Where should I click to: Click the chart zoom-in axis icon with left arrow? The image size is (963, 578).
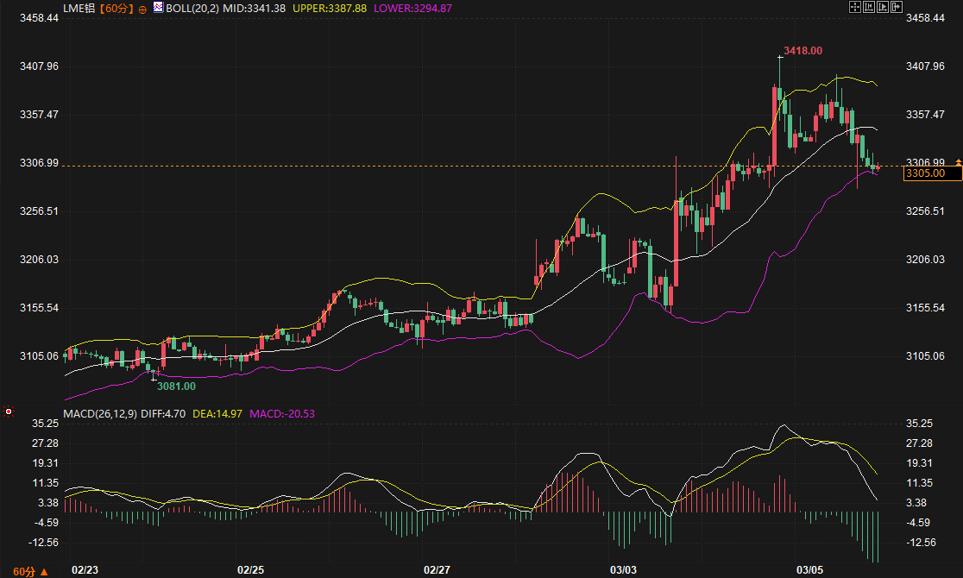(870, 8)
